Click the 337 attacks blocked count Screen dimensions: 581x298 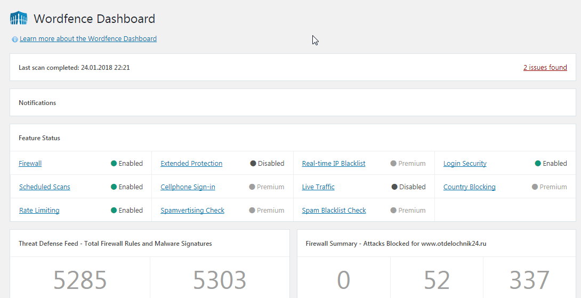point(529,280)
